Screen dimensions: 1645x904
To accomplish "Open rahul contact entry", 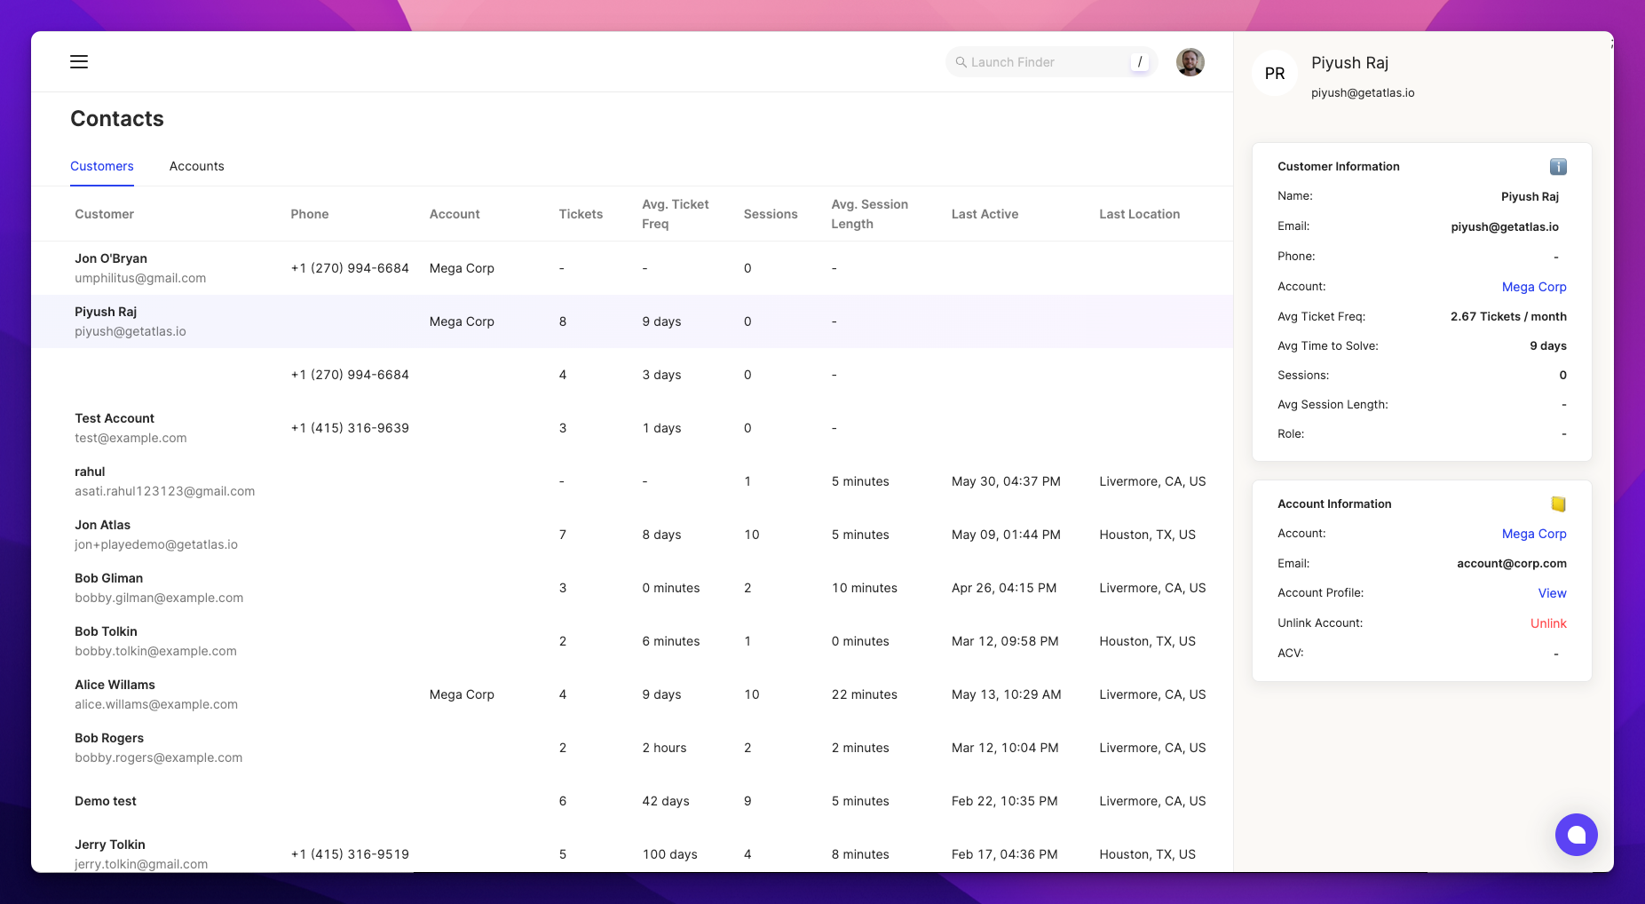I will coord(632,481).
